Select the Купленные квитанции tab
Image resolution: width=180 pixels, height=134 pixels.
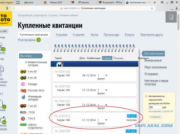pos(34,35)
